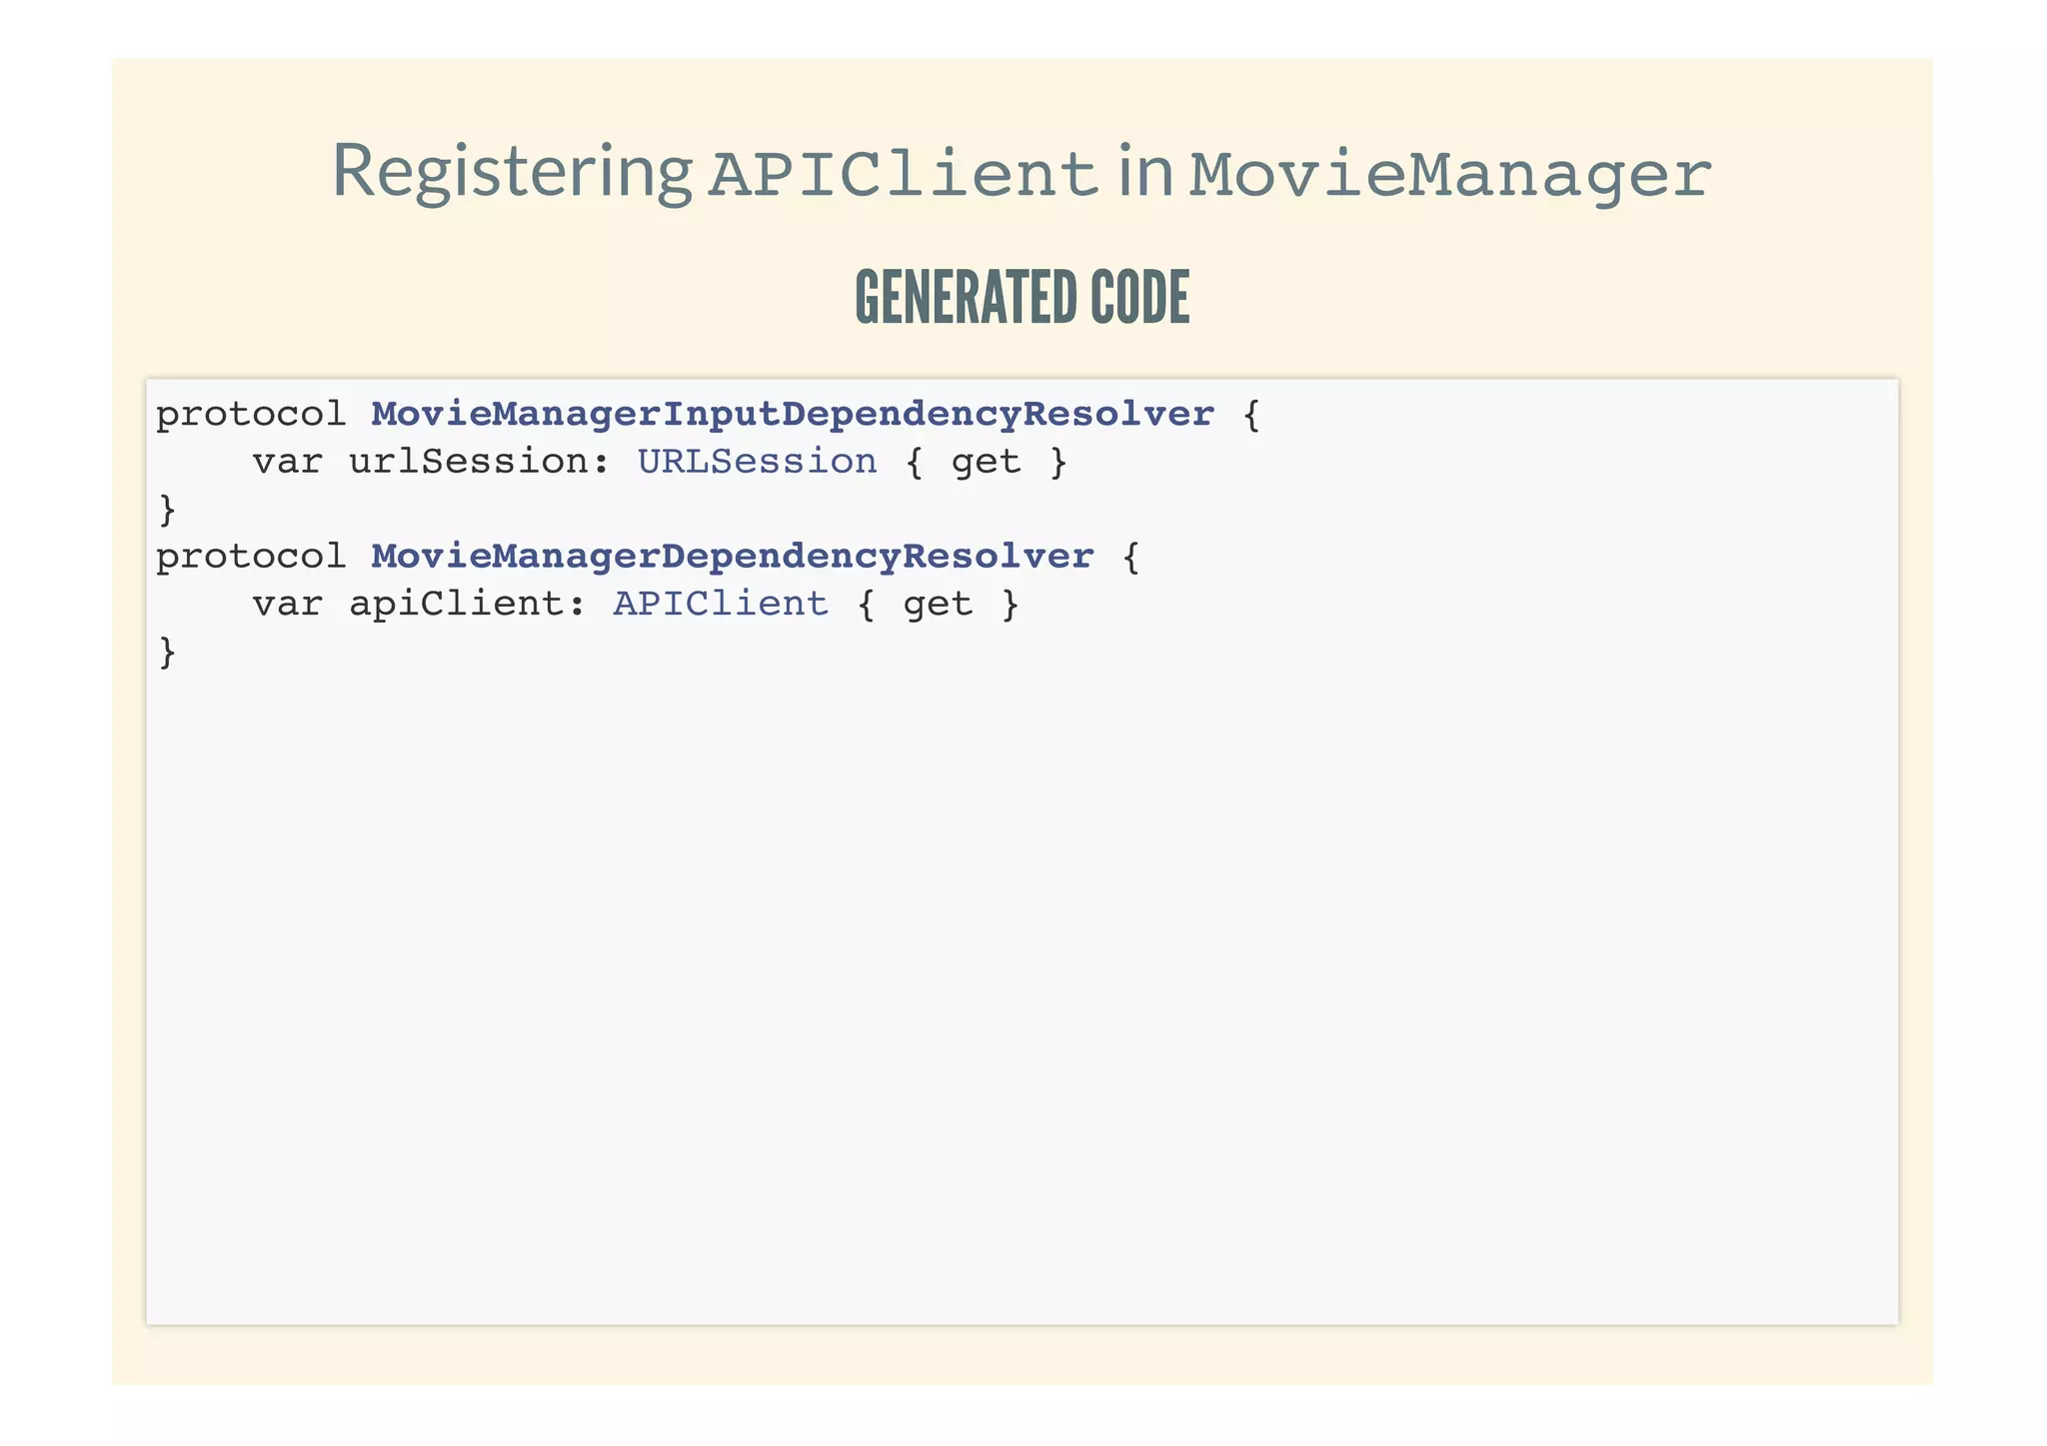
Task: Click 'MovieManagerDependencyResolver' protocol name
Action: click(x=733, y=557)
